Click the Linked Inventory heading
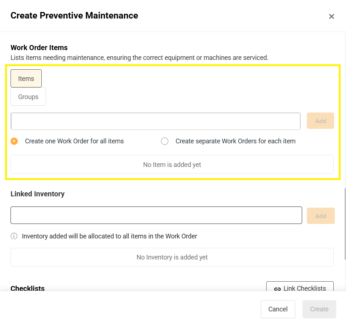This screenshot has width=346, height=327. [37, 194]
